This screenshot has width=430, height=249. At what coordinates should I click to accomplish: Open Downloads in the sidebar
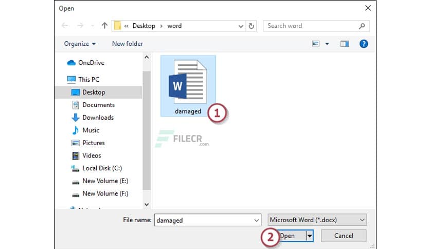click(98, 118)
